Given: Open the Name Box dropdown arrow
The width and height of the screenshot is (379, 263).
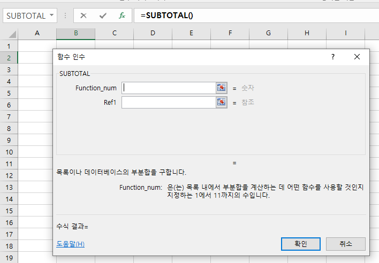Looking at the screenshot, I should click(x=51, y=16).
